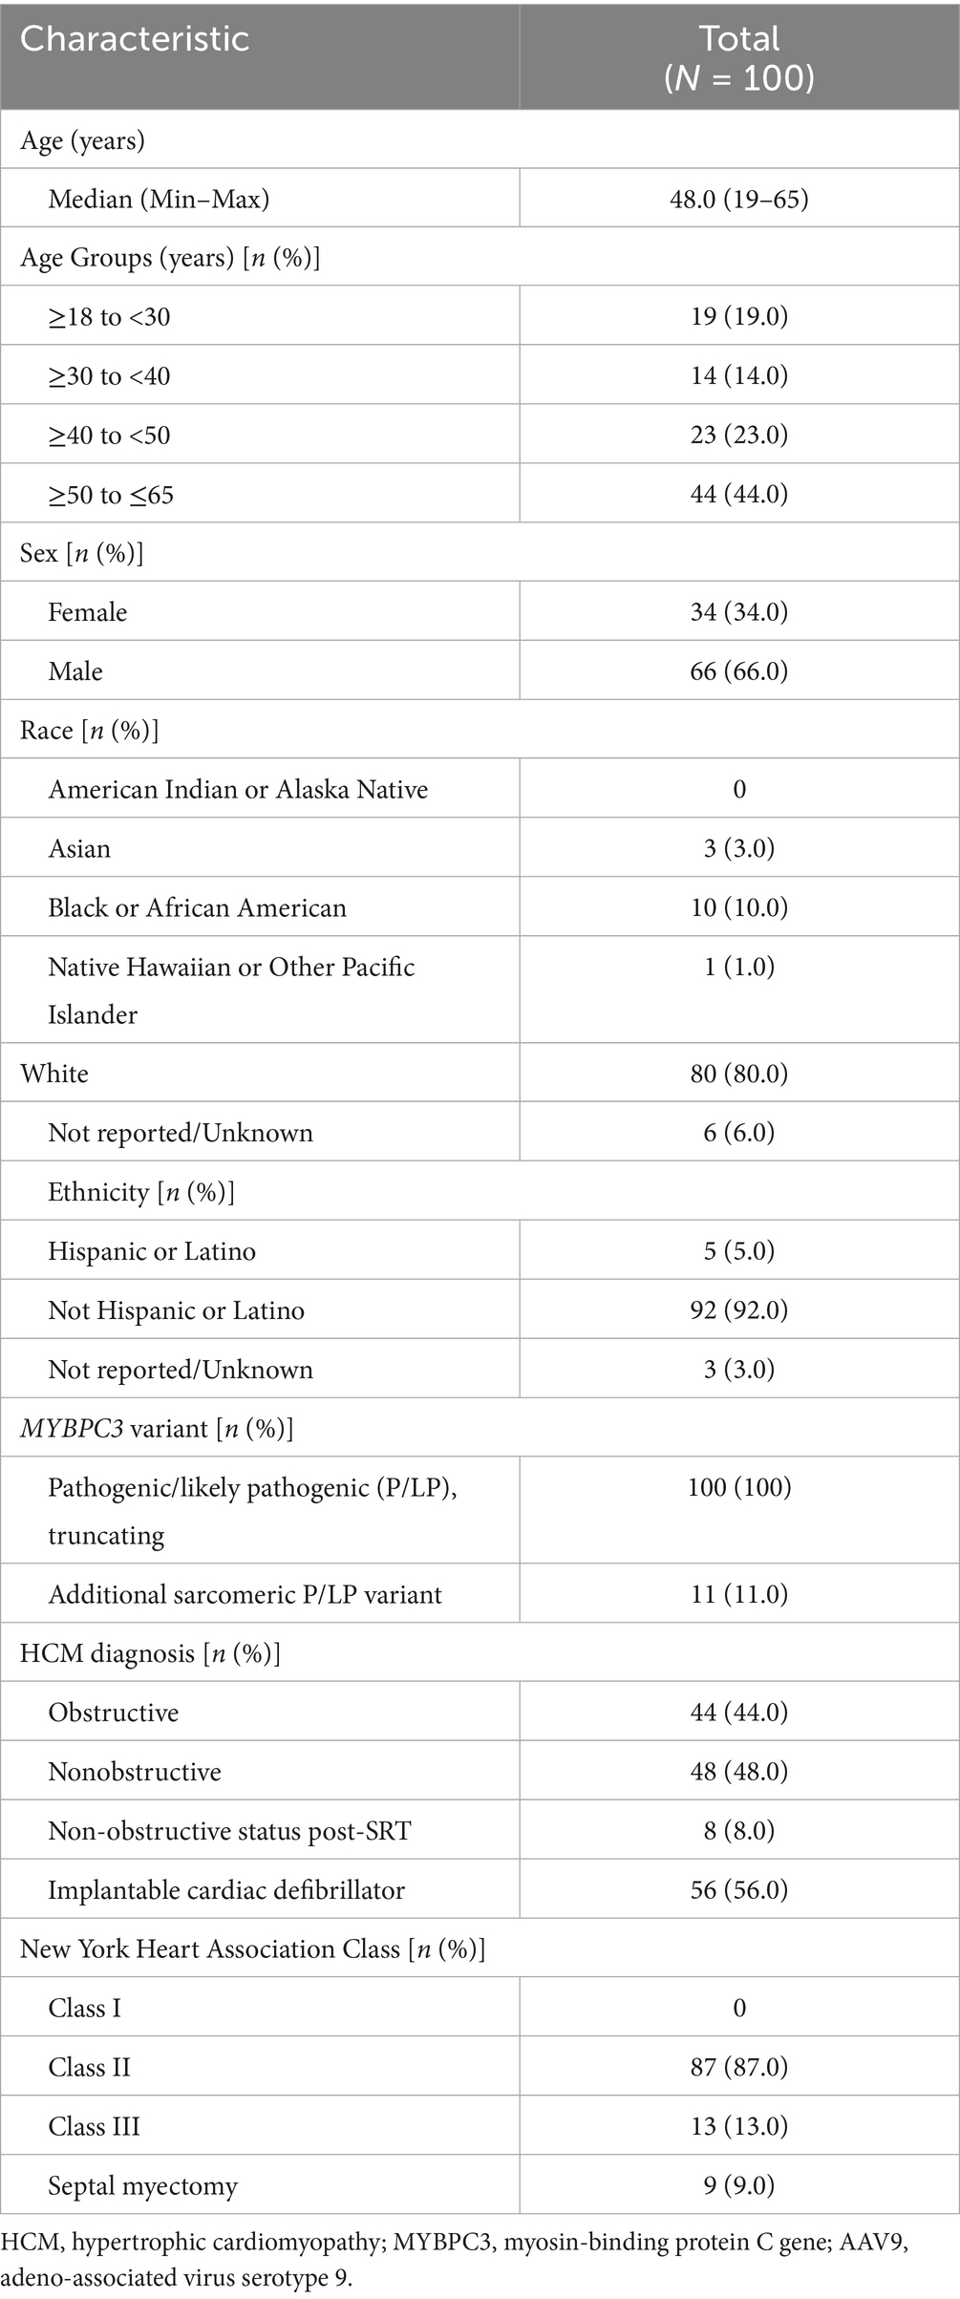Select Additional sarcomeric P/LP variant row
This screenshot has height=2299, width=960.
tap(245, 1594)
